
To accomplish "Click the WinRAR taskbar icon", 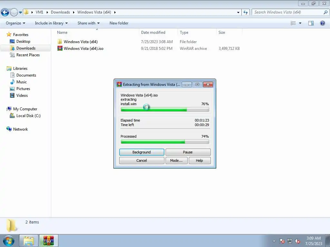I will pos(49,241).
